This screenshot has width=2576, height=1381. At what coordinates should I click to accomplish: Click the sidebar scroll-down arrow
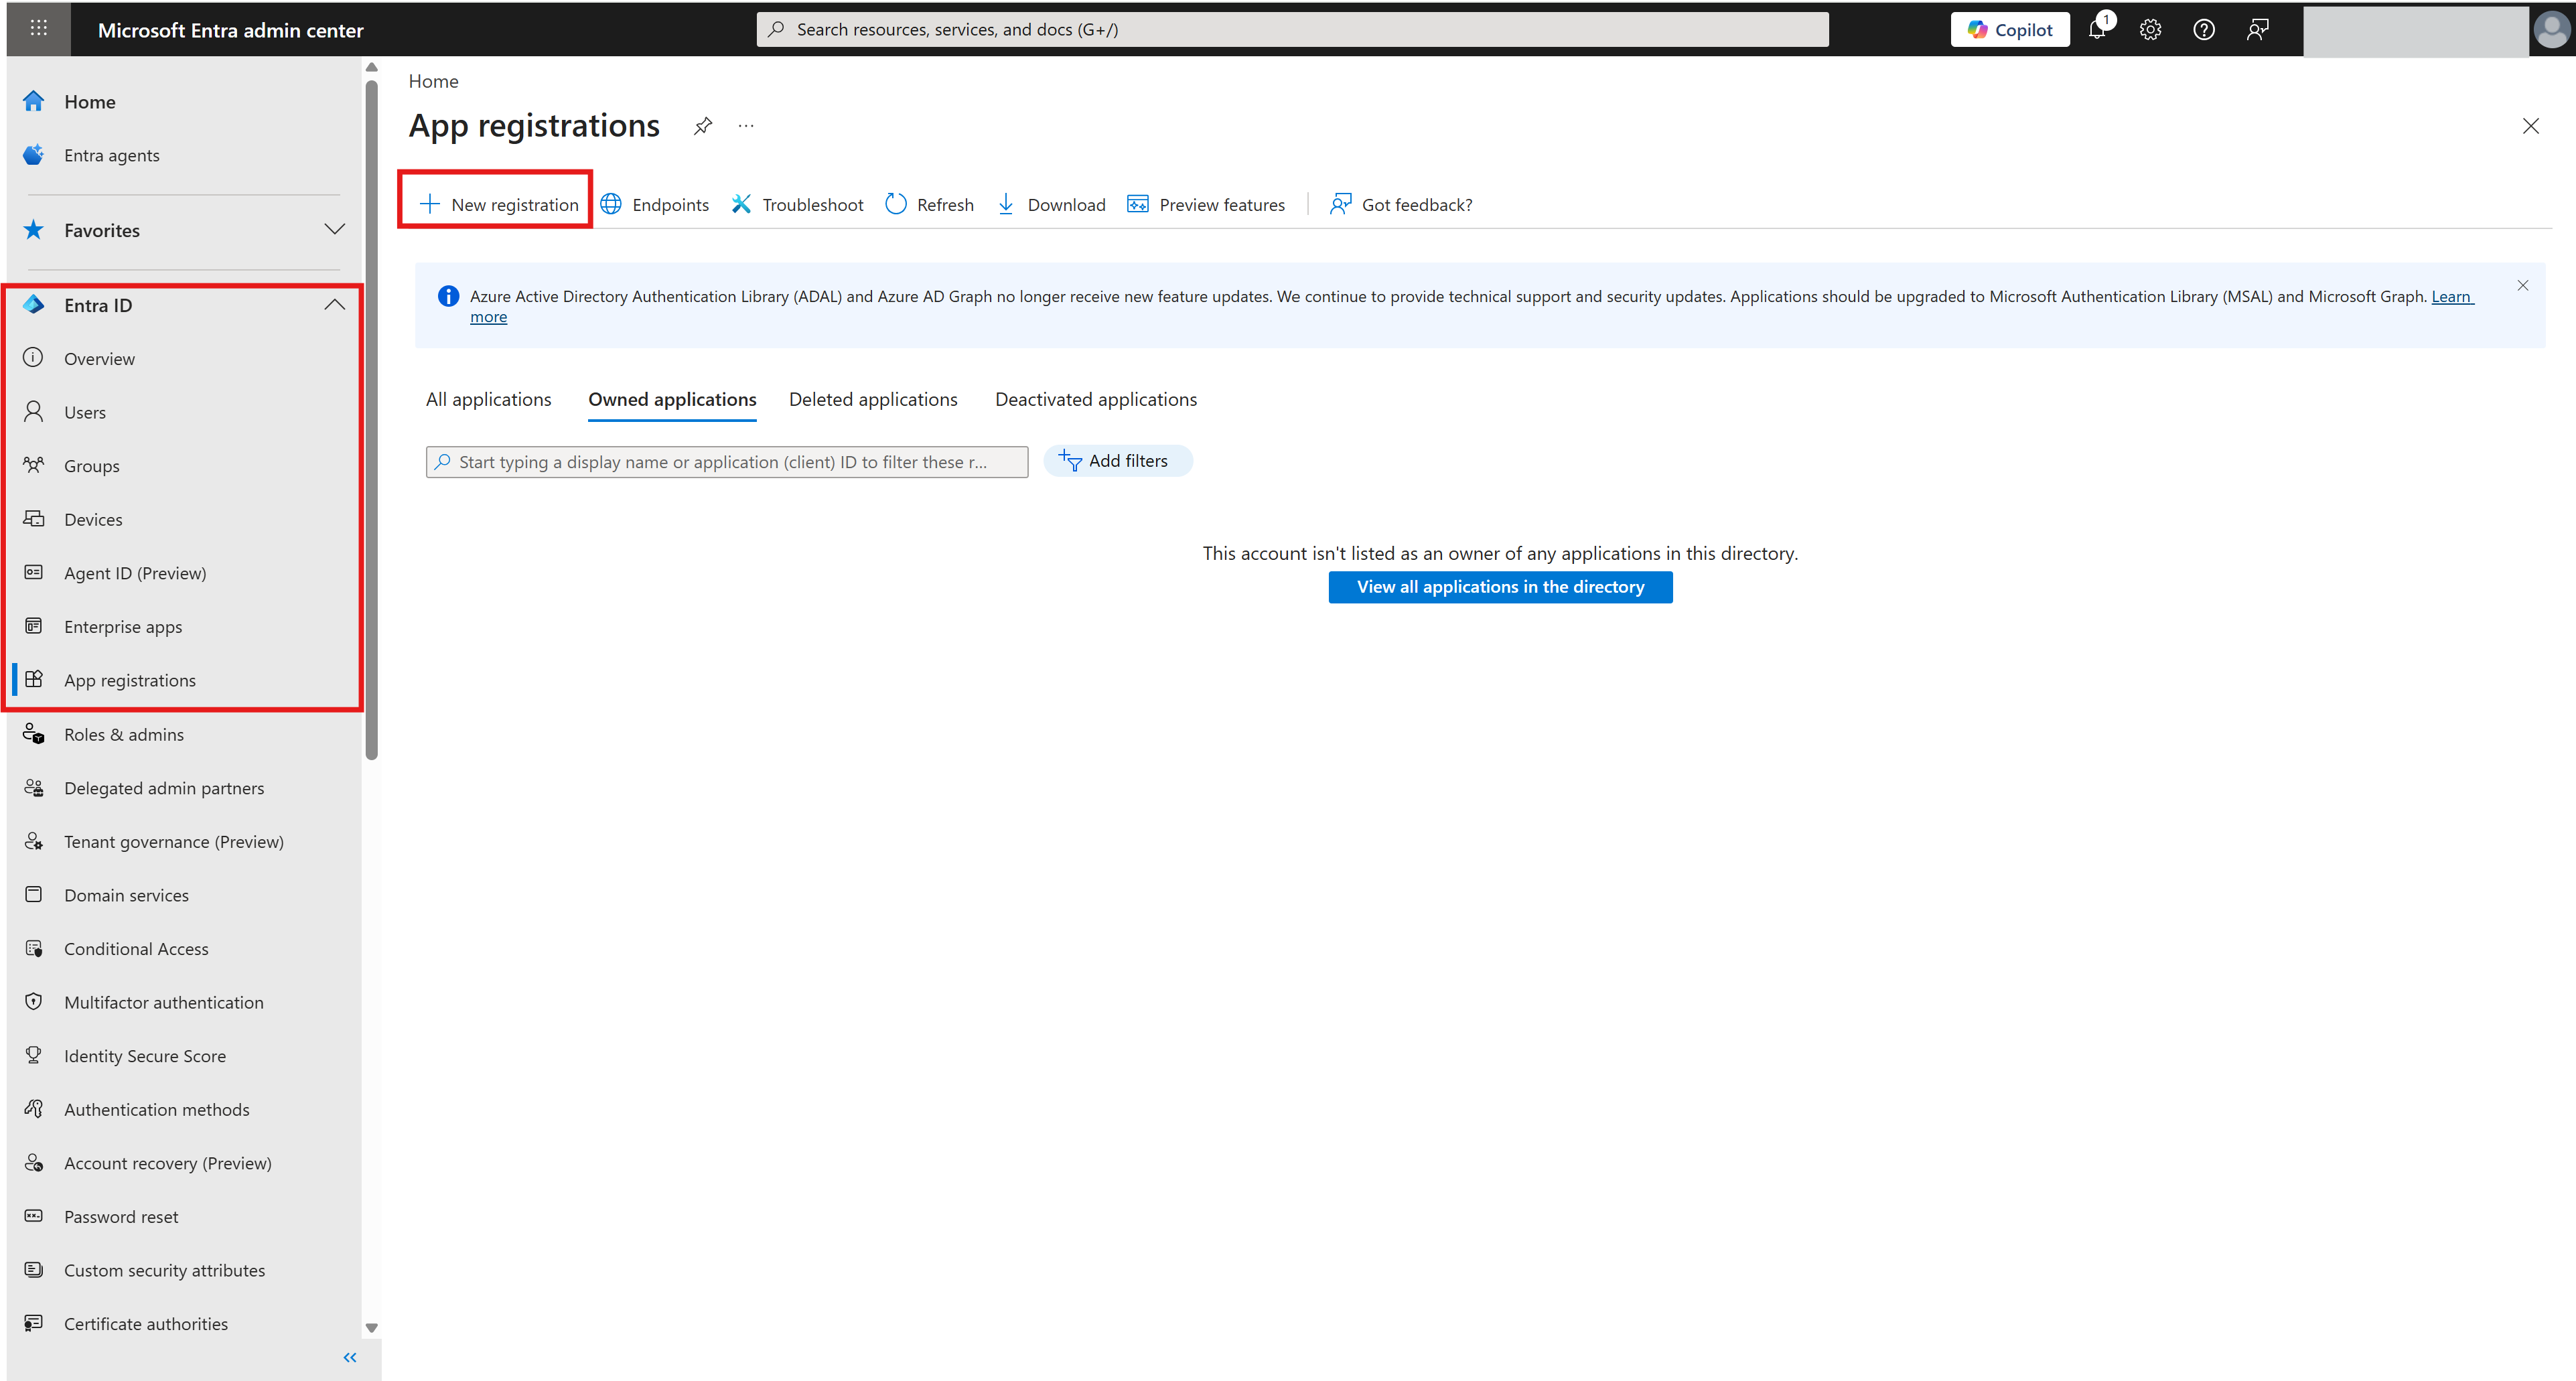pyautogui.click(x=372, y=1328)
